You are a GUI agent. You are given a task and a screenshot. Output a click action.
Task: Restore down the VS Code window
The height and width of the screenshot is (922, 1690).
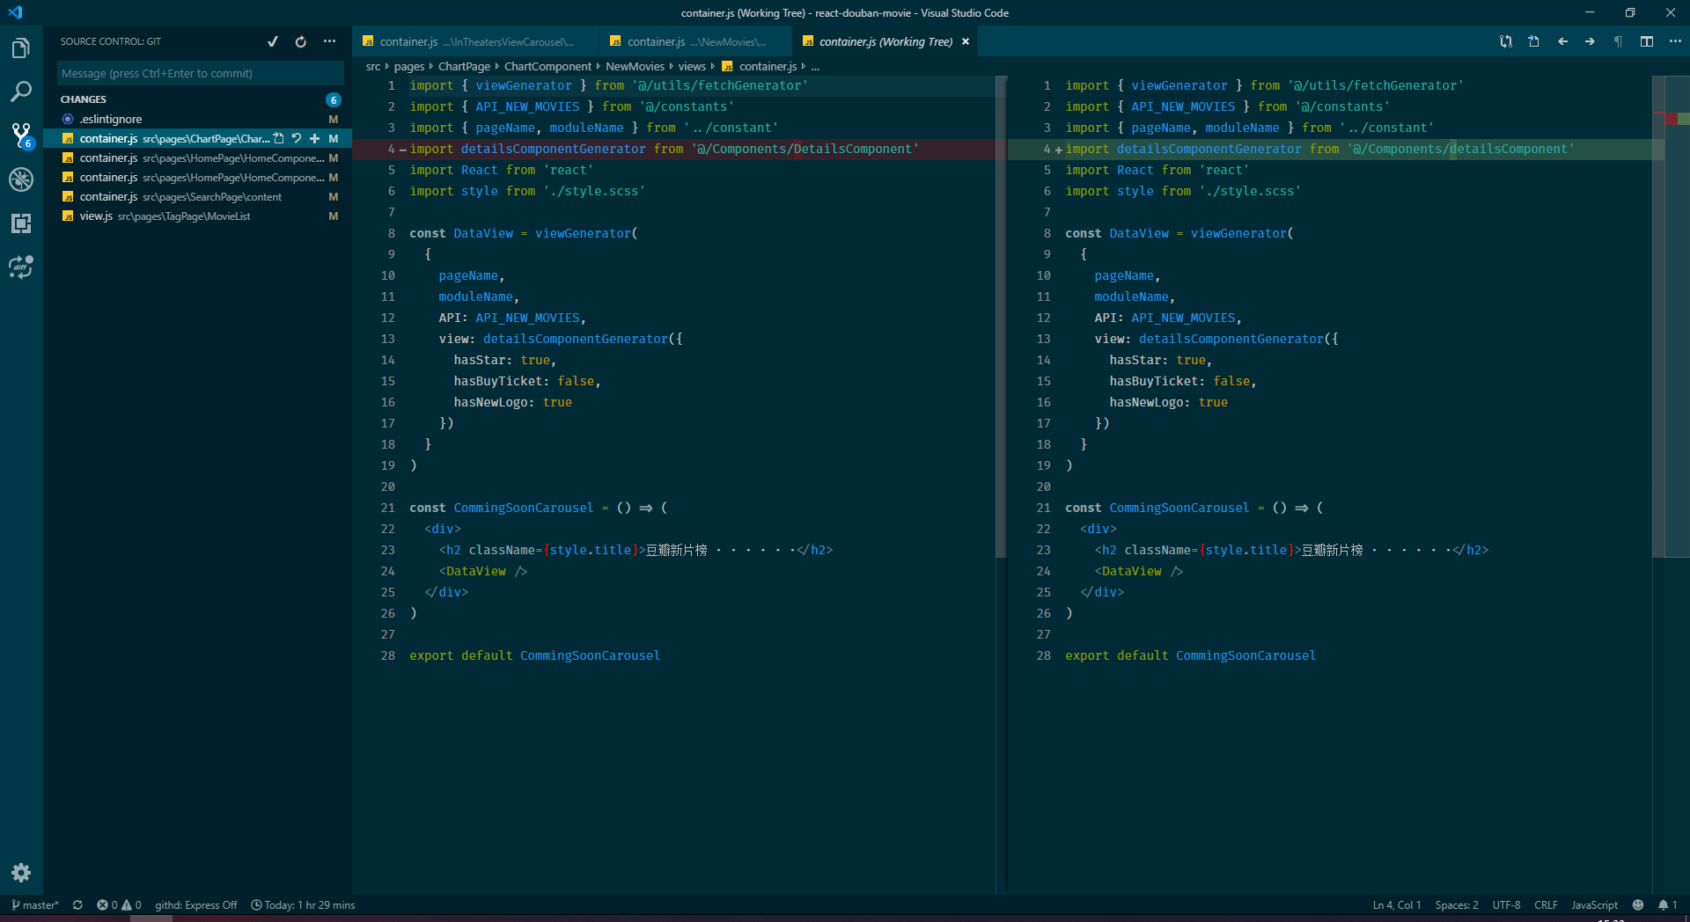coord(1629,12)
